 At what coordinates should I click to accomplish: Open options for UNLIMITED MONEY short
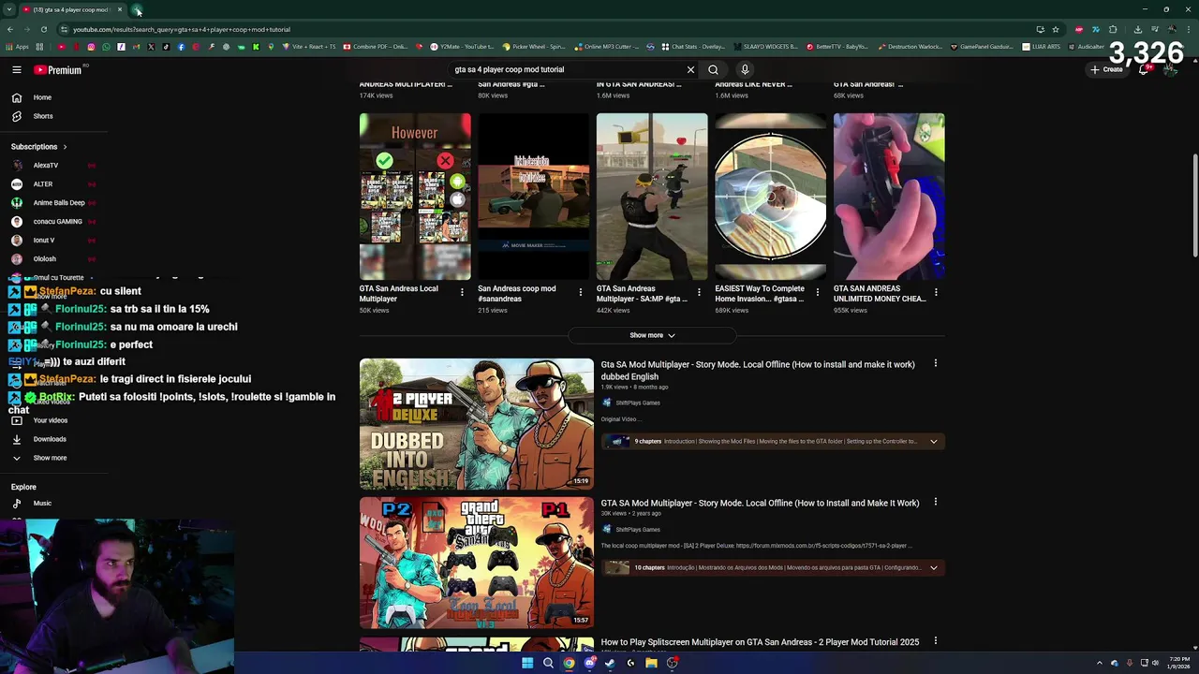point(936,292)
